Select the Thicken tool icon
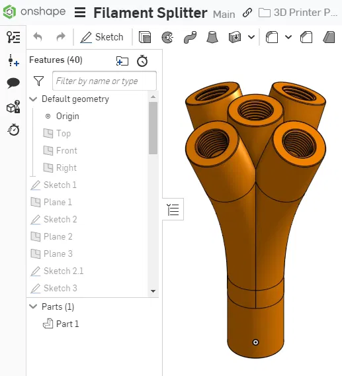342x376 pixels. point(235,37)
